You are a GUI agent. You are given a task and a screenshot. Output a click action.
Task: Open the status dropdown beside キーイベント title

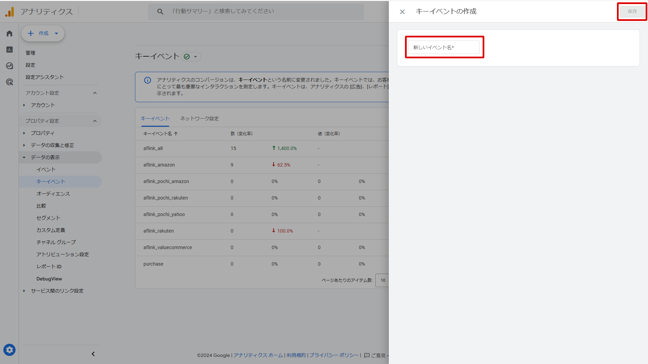click(x=191, y=57)
